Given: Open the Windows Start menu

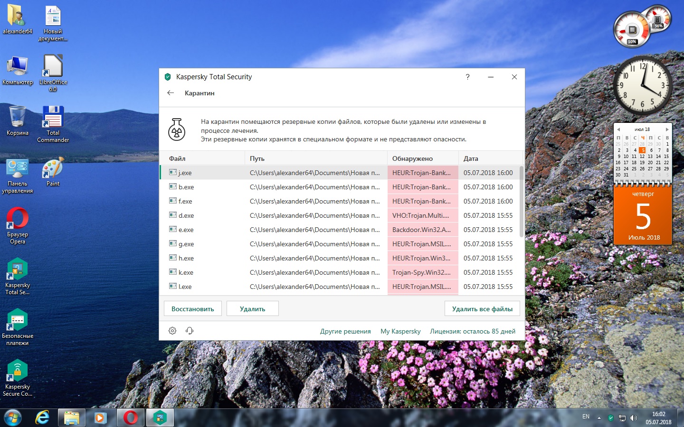Looking at the screenshot, I should click(13, 418).
